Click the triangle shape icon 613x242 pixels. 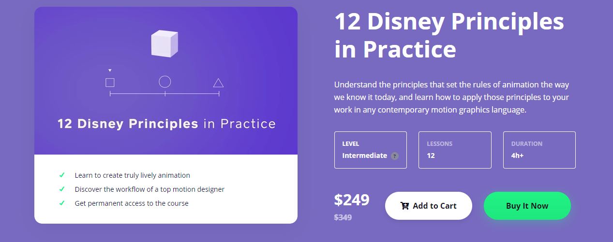pos(218,83)
